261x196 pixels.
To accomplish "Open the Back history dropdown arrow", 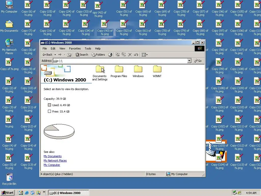I will [55, 55].
